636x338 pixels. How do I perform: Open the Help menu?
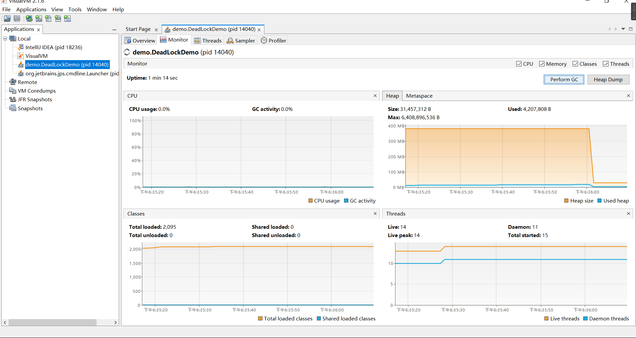[118, 9]
